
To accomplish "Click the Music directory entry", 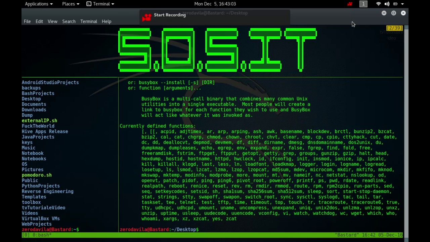I will pos(29,148).
